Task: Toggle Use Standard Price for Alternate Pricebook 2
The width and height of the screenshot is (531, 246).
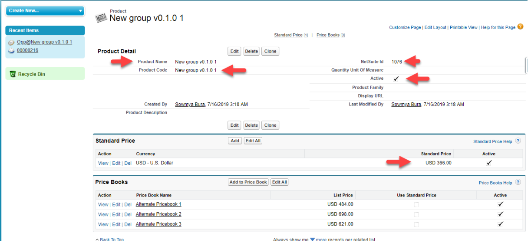Action: (416, 214)
